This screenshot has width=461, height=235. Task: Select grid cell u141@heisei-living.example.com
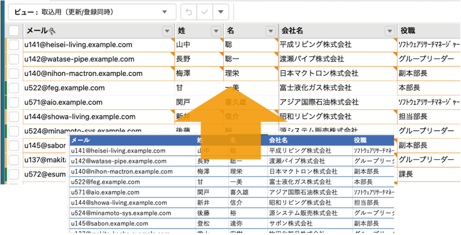[x=99, y=45]
